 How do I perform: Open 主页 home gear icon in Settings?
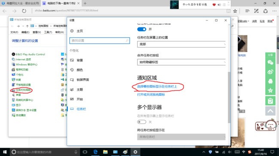coord(72,31)
